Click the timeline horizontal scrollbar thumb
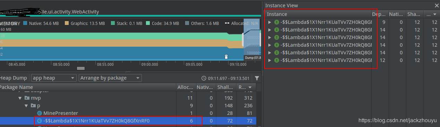 pos(80,69)
